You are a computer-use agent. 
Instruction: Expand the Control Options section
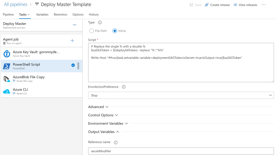[x=103, y=115]
